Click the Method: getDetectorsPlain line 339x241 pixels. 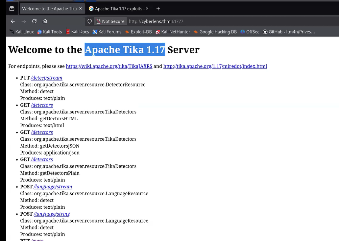[50, 173]
